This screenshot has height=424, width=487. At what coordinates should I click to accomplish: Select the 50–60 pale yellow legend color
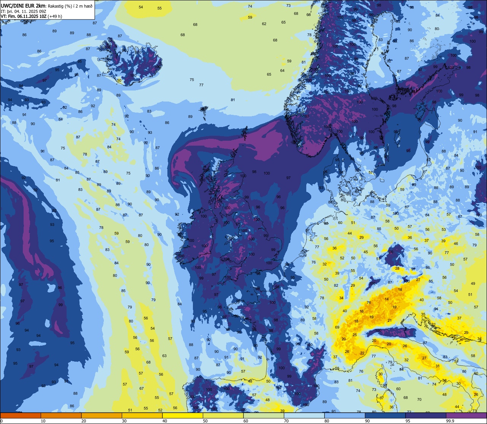click(x=223, y=415)
